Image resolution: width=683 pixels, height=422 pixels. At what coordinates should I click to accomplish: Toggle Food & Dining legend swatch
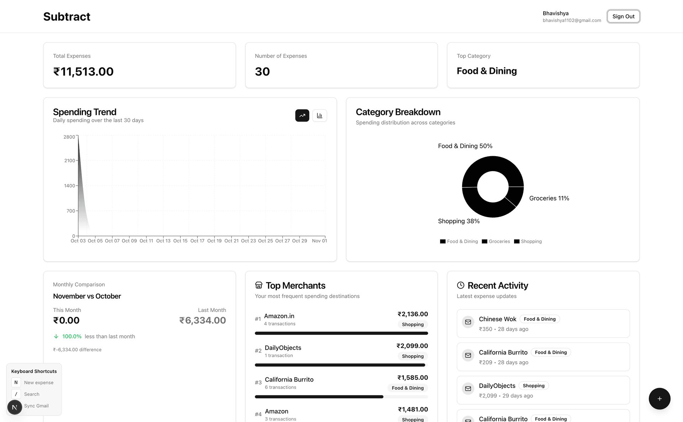443,241
